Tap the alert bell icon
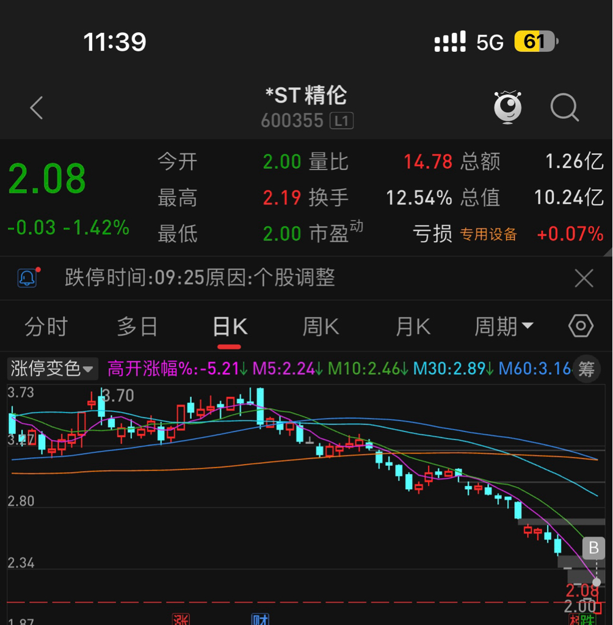The height and width of the screenshot is (625, 613). [x=27, y=278]
